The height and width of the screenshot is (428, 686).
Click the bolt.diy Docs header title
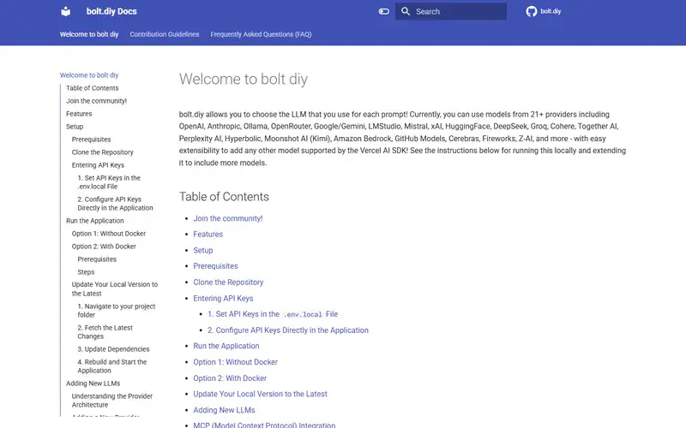[111, 11]
